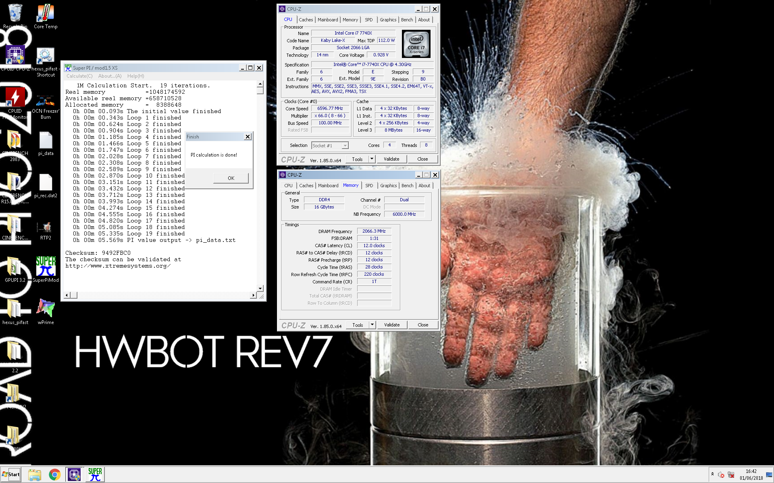Select the RTP2 desktop icon

pos(46,230)
